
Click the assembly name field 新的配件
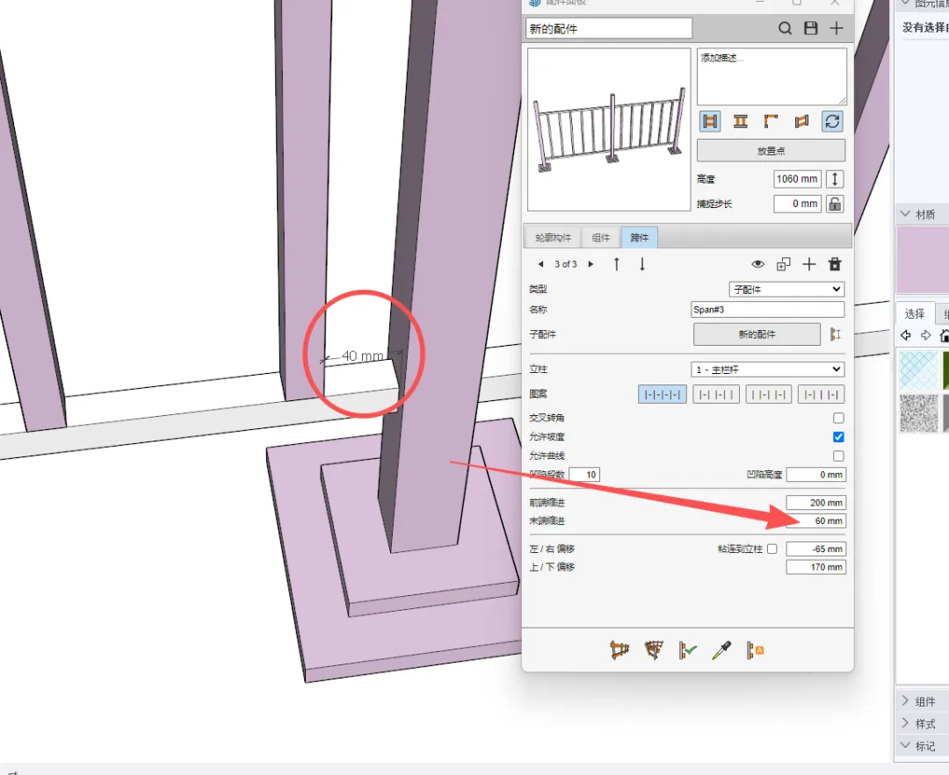(609, 28)
